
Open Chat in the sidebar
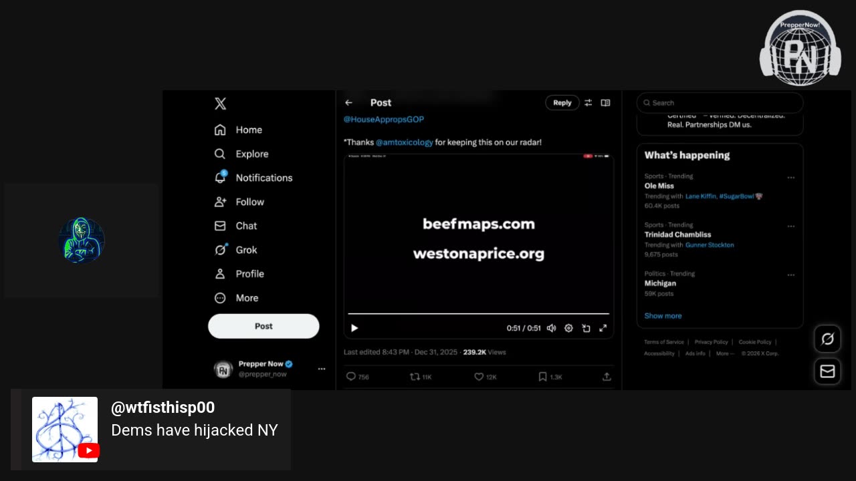point(235,226)
